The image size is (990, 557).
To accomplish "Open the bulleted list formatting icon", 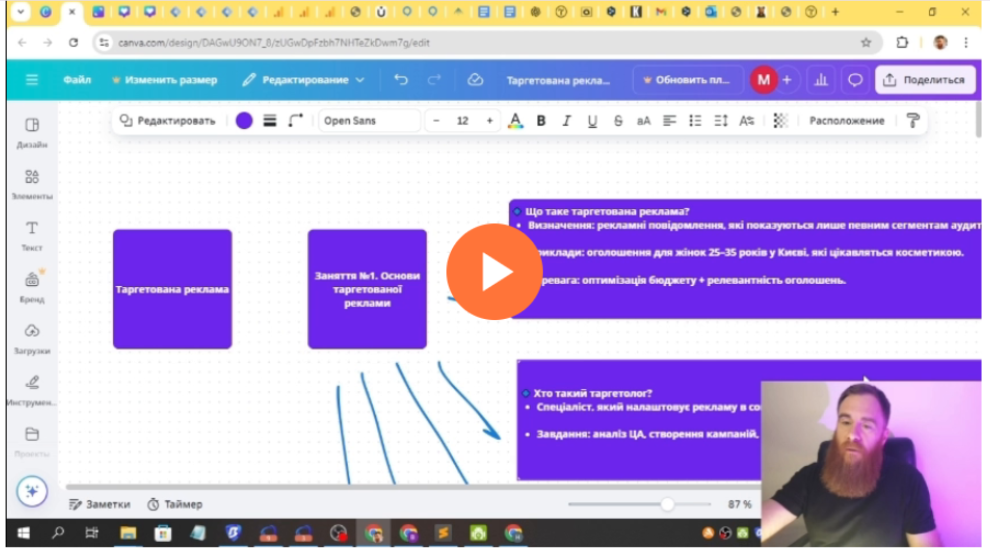I will (x=695, y=121).
